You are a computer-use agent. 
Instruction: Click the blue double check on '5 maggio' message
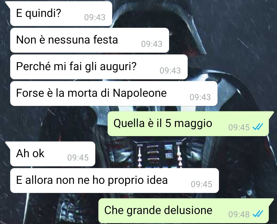point(258,127)
